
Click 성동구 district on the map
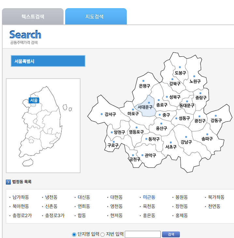tap(184, 118)
